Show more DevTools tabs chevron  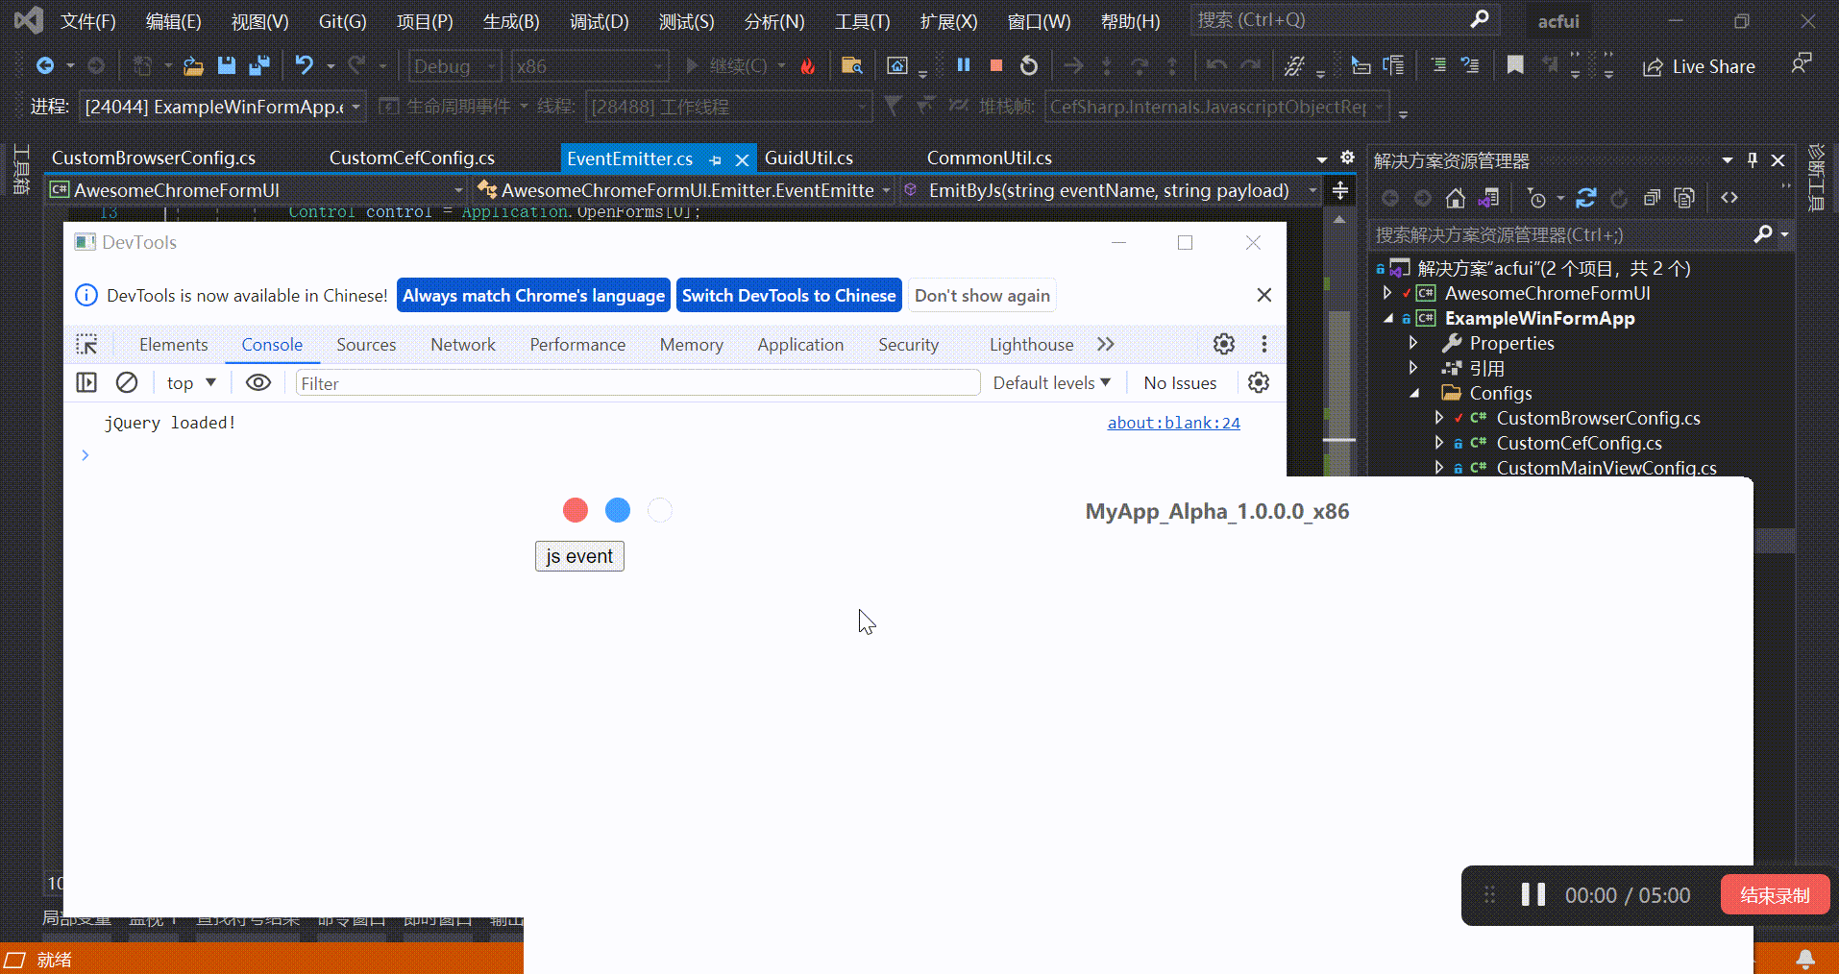point(1106,344)
